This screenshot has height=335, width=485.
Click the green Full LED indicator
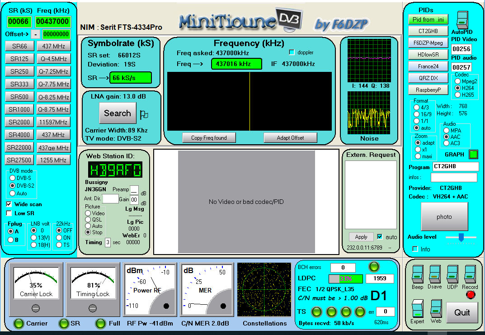click(100, 324)
